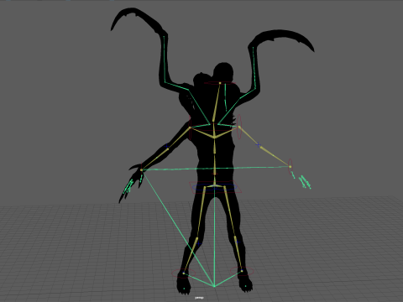Select blue pole vector cross near detached arm elbow

pyautogui.click(x=259, y=145)
